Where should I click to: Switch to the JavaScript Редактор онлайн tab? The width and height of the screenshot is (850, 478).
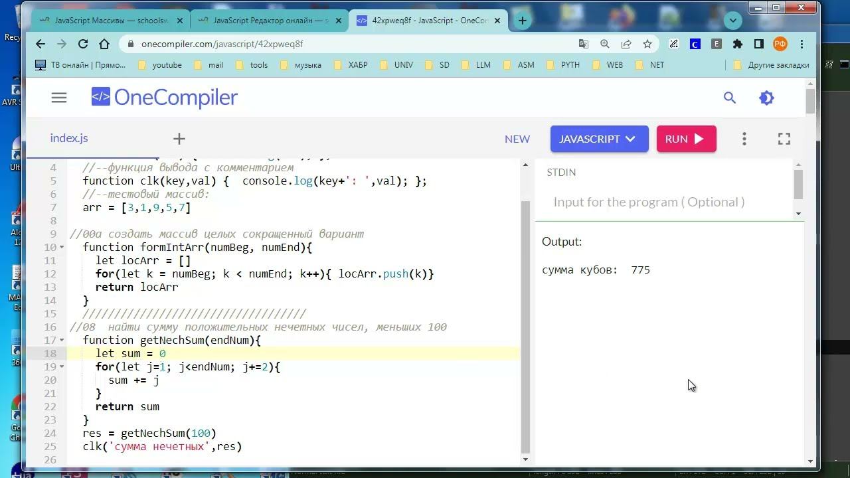[270, 21]
